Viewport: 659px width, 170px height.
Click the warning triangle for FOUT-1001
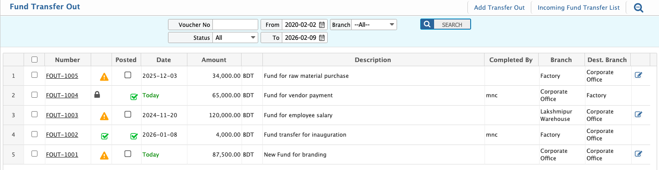coord(105,155)
